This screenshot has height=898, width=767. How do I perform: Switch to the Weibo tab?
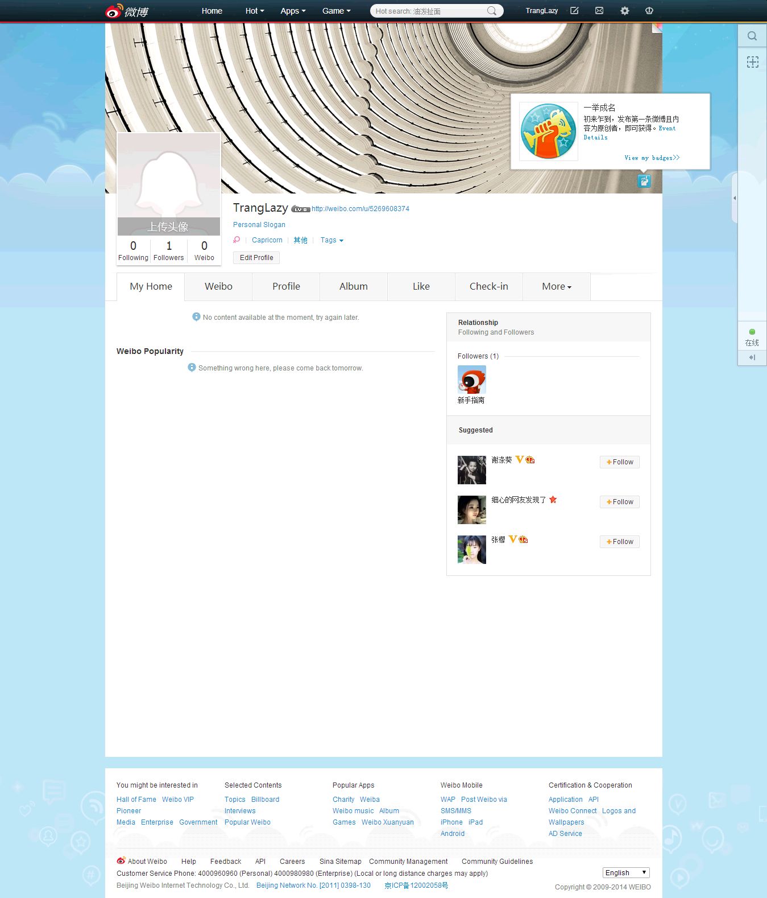[218, 287]
